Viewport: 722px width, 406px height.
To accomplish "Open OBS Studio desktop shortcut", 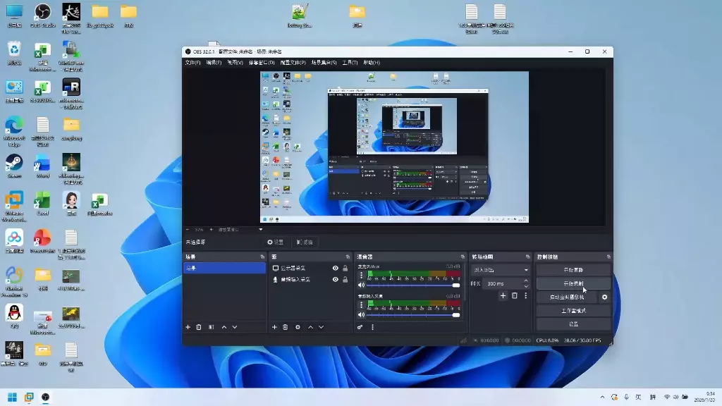I will point(42,16).
